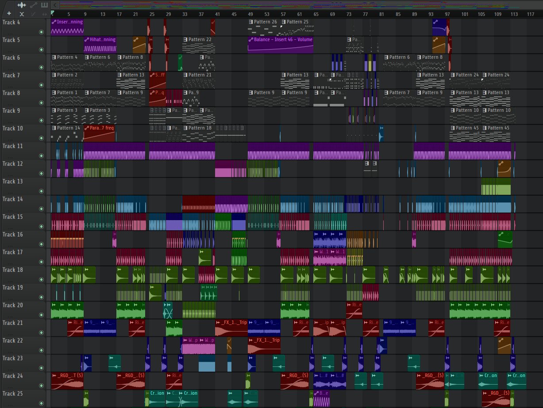The width and height of the screenshot is (543, 408).
Task: Click the pattern icon on the Pattern 26 clip
Action: [251, 22]
